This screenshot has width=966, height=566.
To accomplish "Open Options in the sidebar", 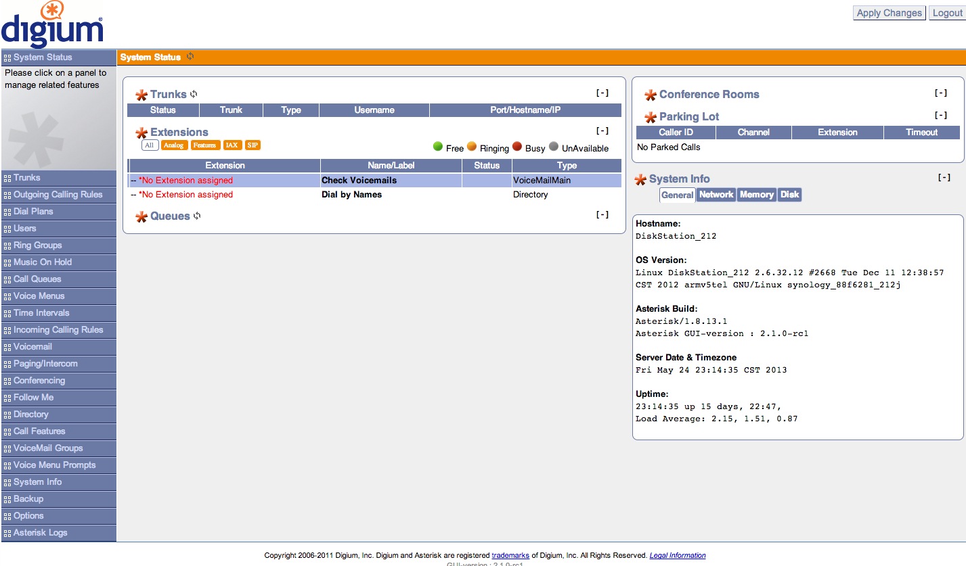I will click(x=59, y=516).
